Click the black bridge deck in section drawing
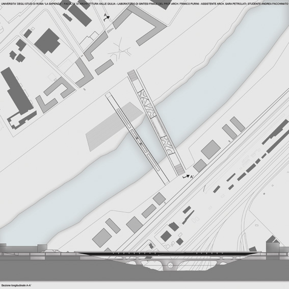The height and width of the screenshot is (289, 289). pyautogui.click(x=168, y=254)
